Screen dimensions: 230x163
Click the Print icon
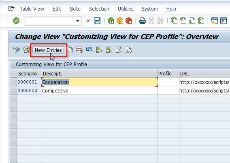point(143,21)
